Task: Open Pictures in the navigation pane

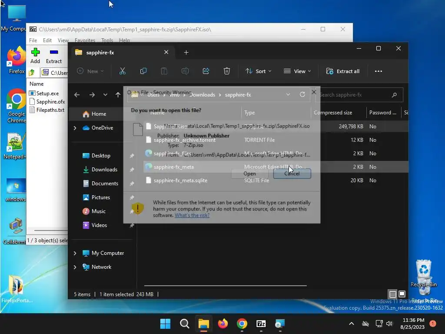Action: (100, 197)
